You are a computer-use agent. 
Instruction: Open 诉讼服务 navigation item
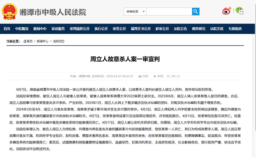58,29
